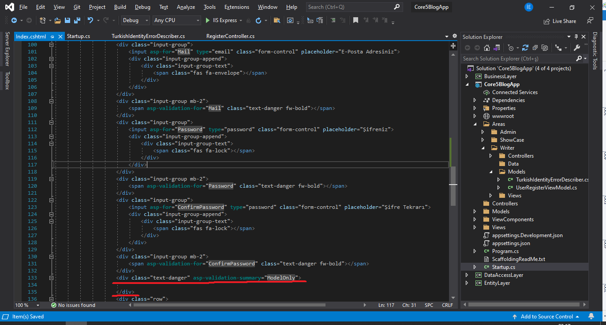Click Add to Source Control

click(x=547, y=317)
